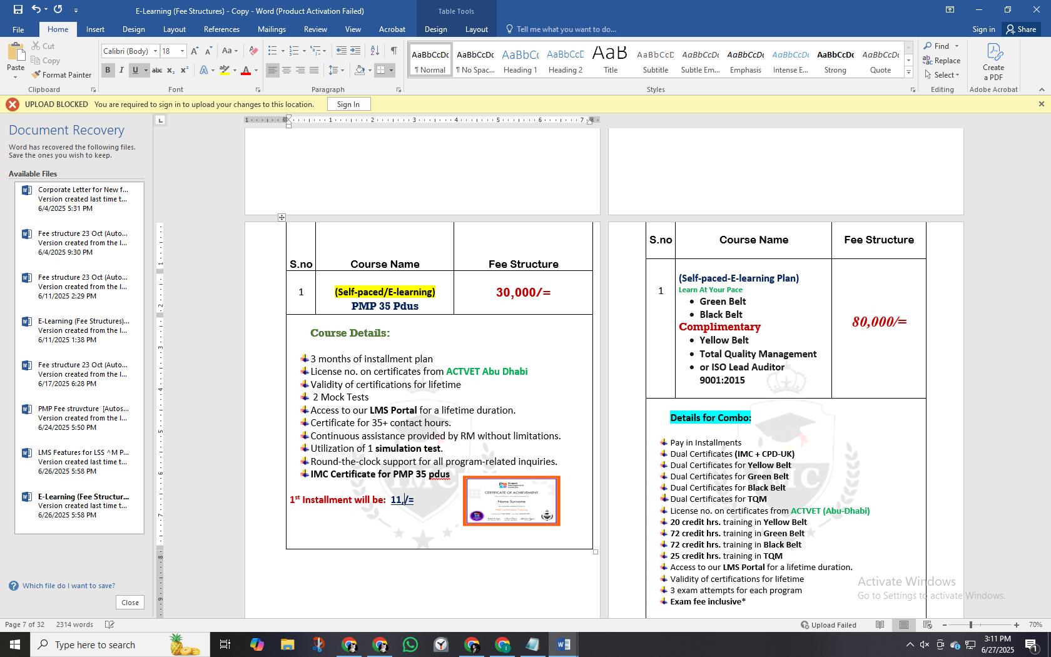The height and width of the screenshot is (657, 1051).
Task: Switch to the References ribbon tab
Action: tap(221, 29)
